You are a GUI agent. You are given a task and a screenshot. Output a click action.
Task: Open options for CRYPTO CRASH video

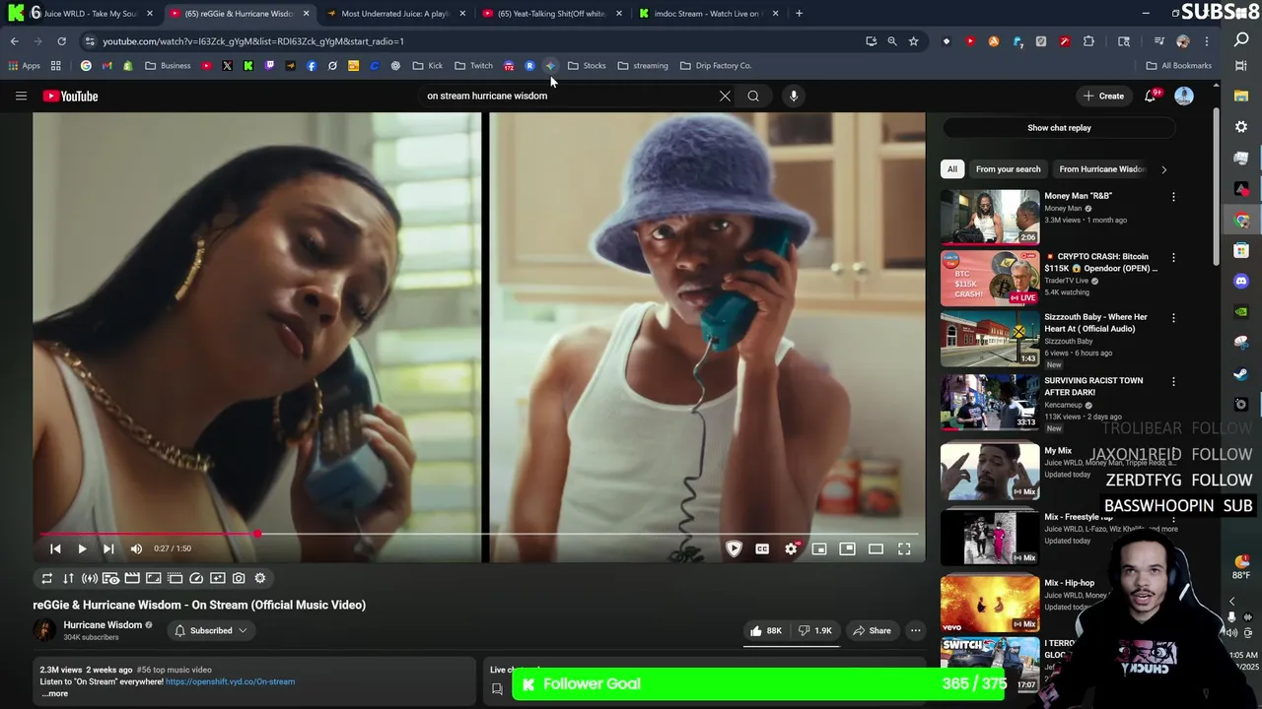coord(1173,258)
